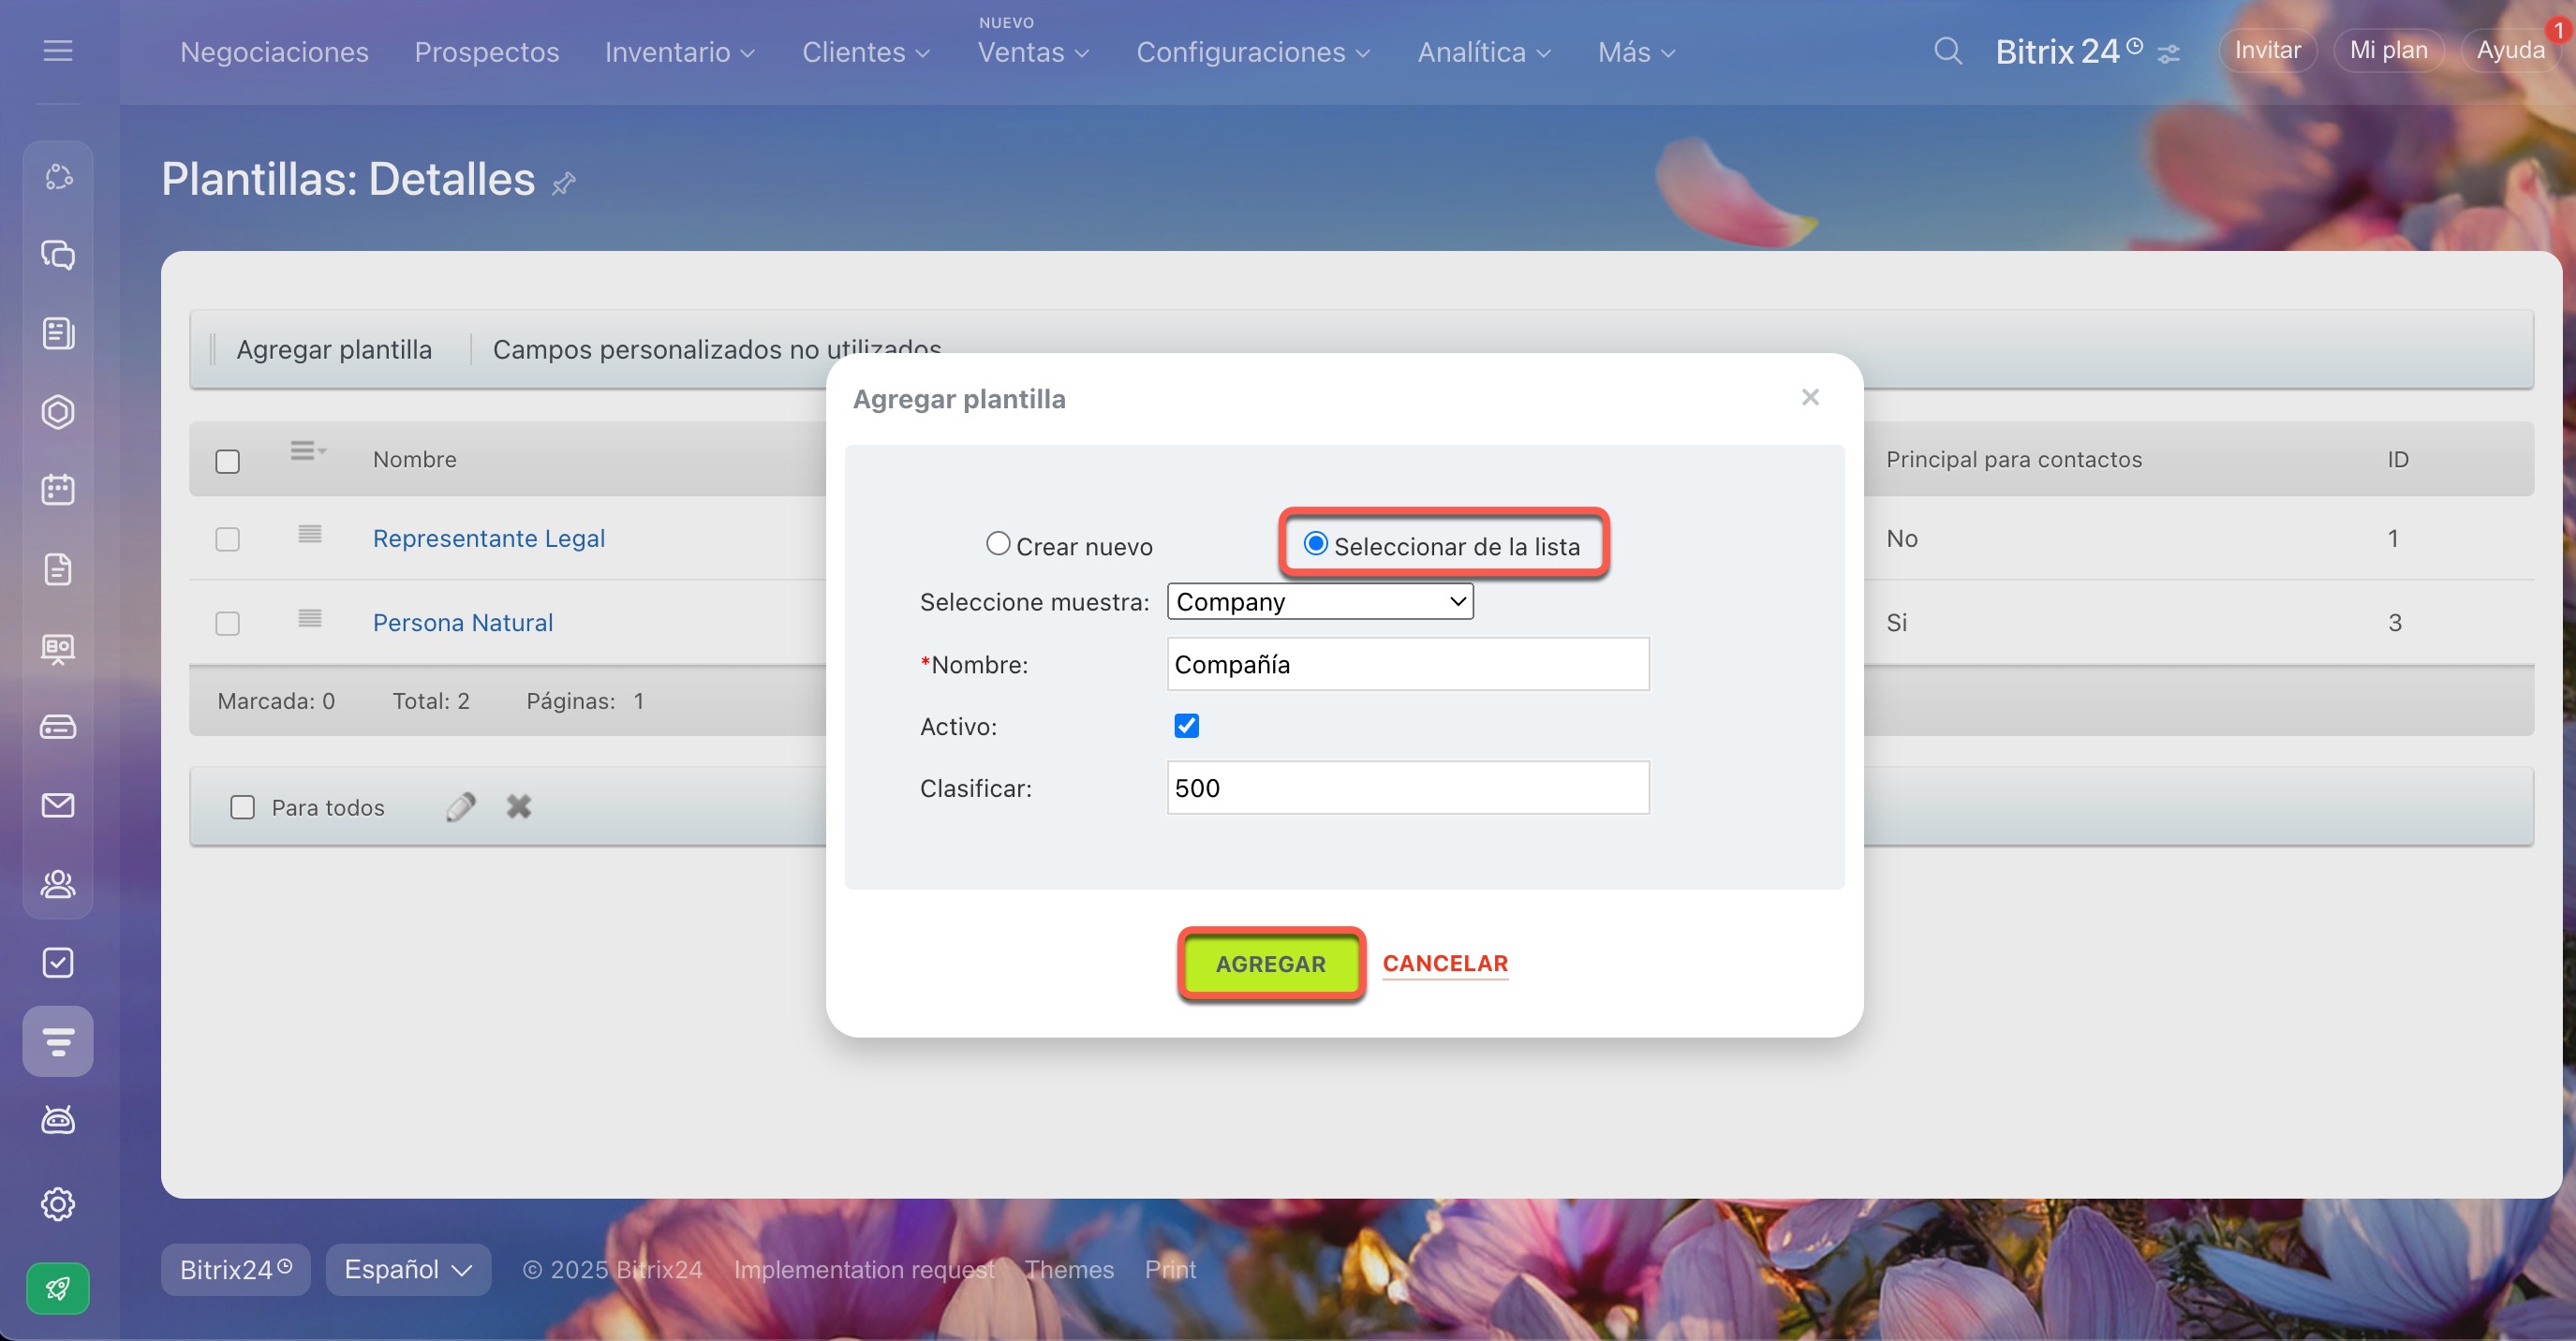Pin the Plantillas: Detalles page
Screen dimensions: 2576x1341
click(x=564, y=183)
